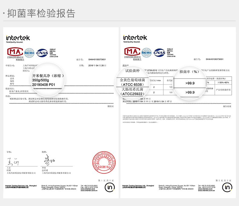Click the number 150920340414 under the left MA mark
239x206 pixels.
(x=15, y=57)
